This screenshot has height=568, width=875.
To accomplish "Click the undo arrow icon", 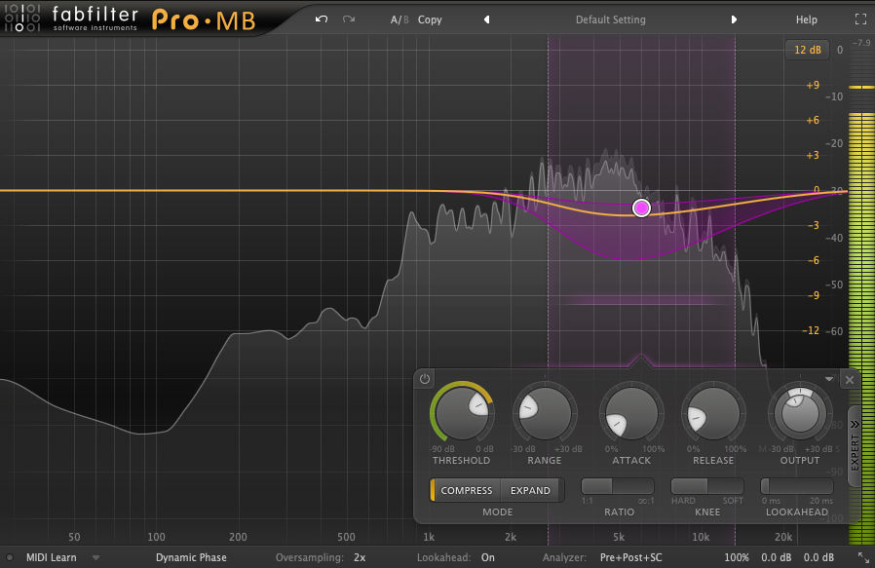I will 322,19.
